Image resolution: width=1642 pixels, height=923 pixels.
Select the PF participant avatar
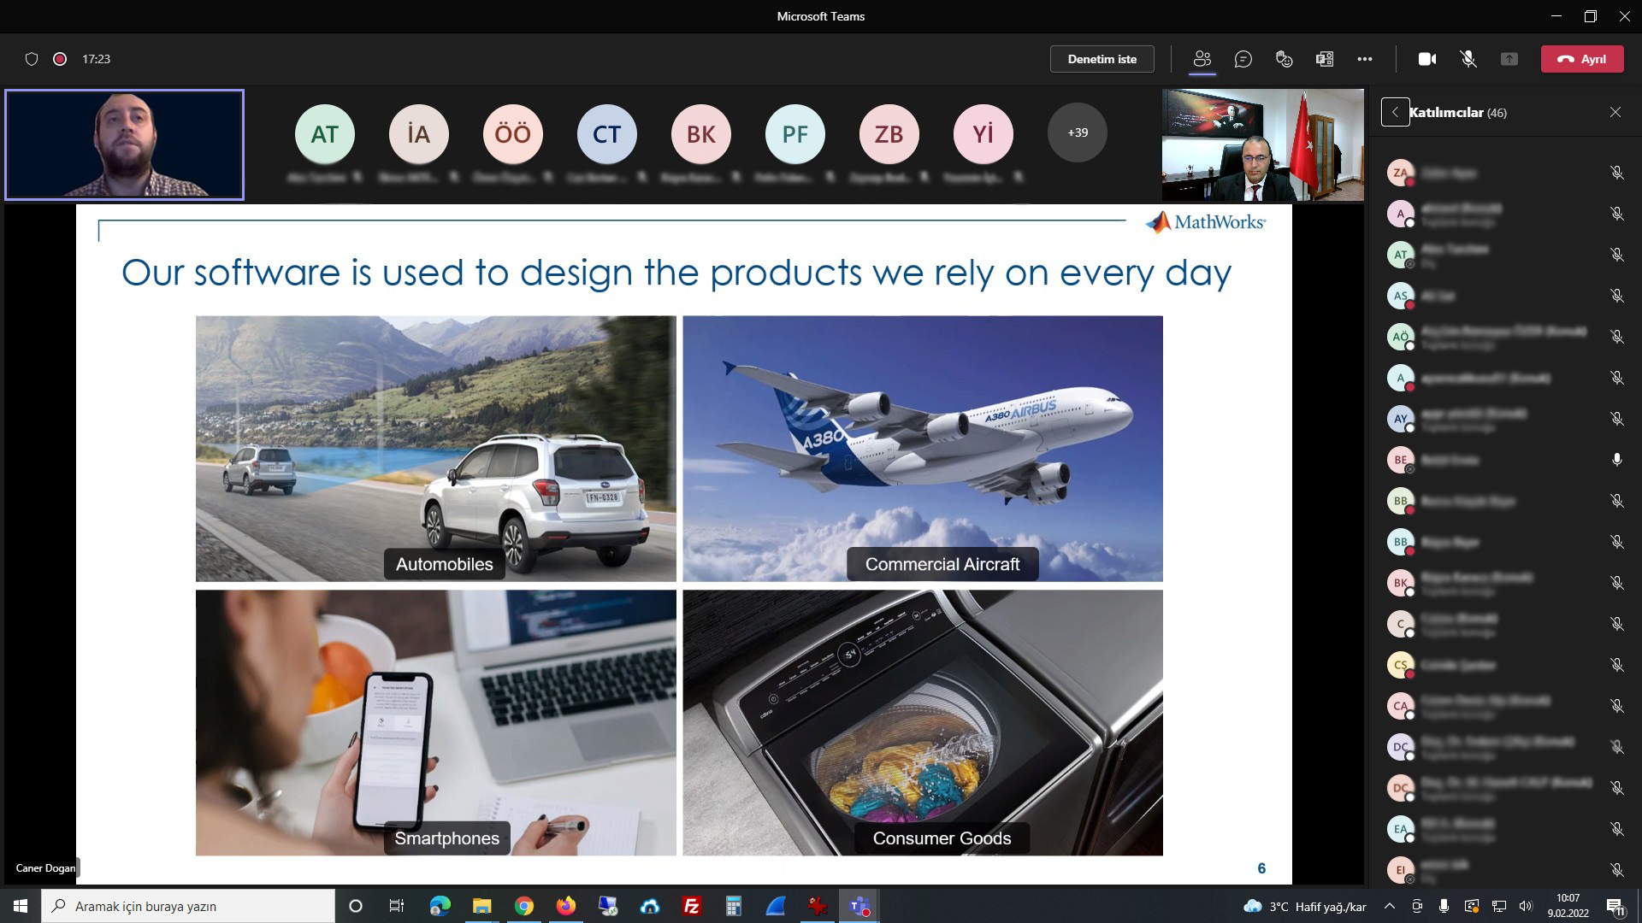795,133
